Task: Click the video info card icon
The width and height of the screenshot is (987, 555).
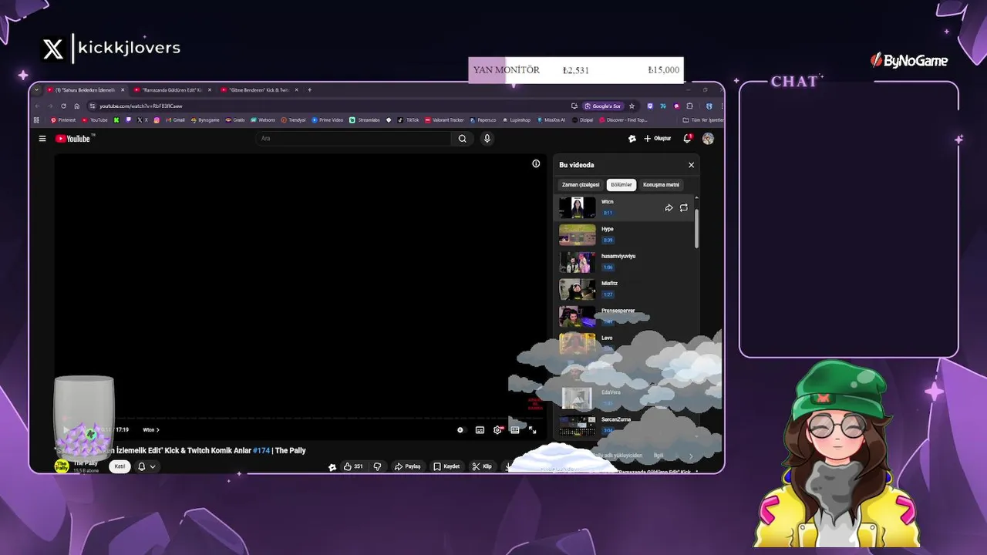Action: tap(536, 163)
